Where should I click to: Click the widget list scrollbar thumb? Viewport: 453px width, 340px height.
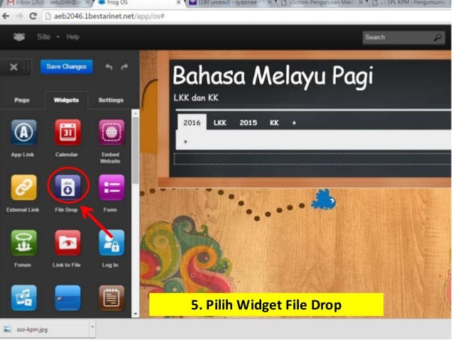pos(135,150)
